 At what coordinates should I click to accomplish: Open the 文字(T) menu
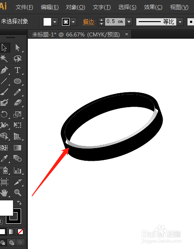pyautogui.click(x=102, y=7)
